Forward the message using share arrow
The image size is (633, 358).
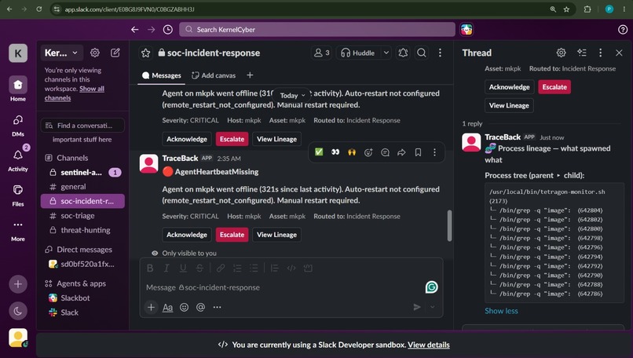401,152
